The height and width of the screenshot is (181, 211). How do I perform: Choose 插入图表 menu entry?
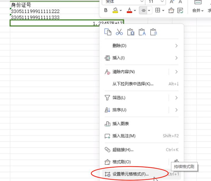(142, 124)
